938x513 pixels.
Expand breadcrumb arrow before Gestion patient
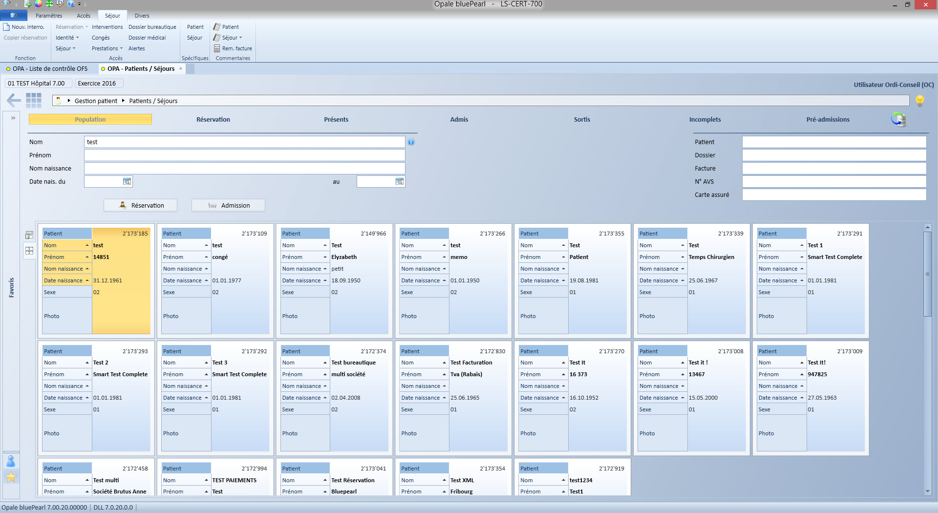pos(69,101)
